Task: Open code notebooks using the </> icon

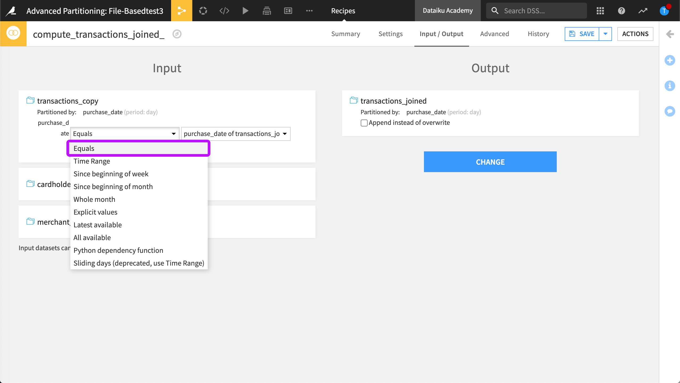Action: (x=224, y=11)
